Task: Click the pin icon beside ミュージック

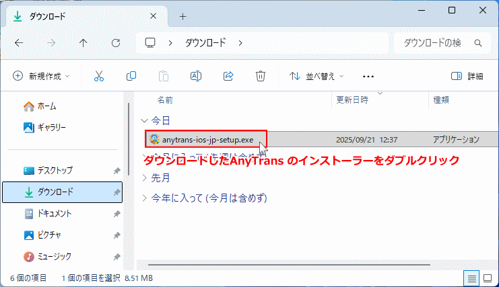Action: [x=117, y=257]
